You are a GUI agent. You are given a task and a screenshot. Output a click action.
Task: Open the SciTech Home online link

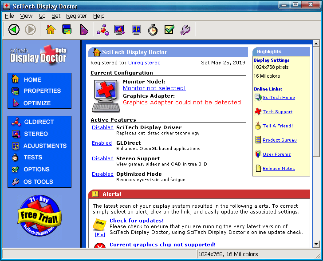coord(279,98)
